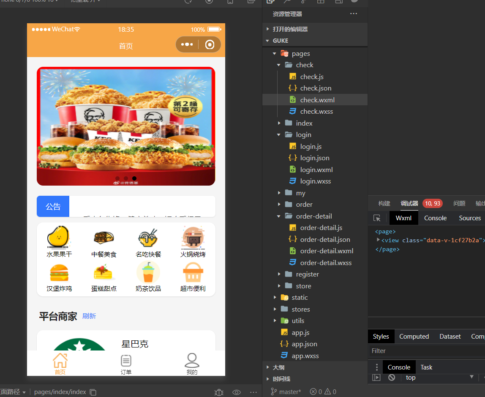The width and height of the screenshot is (485, 397).
Task: Tap the 奶茶饮品 category icon
Action: pyautogui.click(x=148, y=272)
